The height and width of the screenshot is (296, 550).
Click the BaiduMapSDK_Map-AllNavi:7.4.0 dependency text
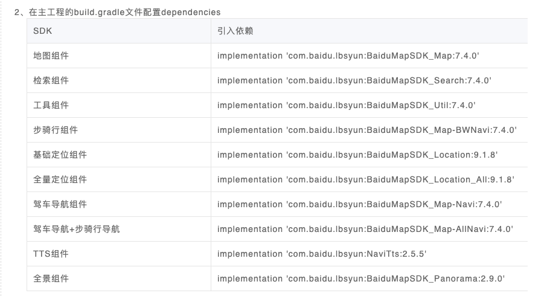click(x=365, y=229)
